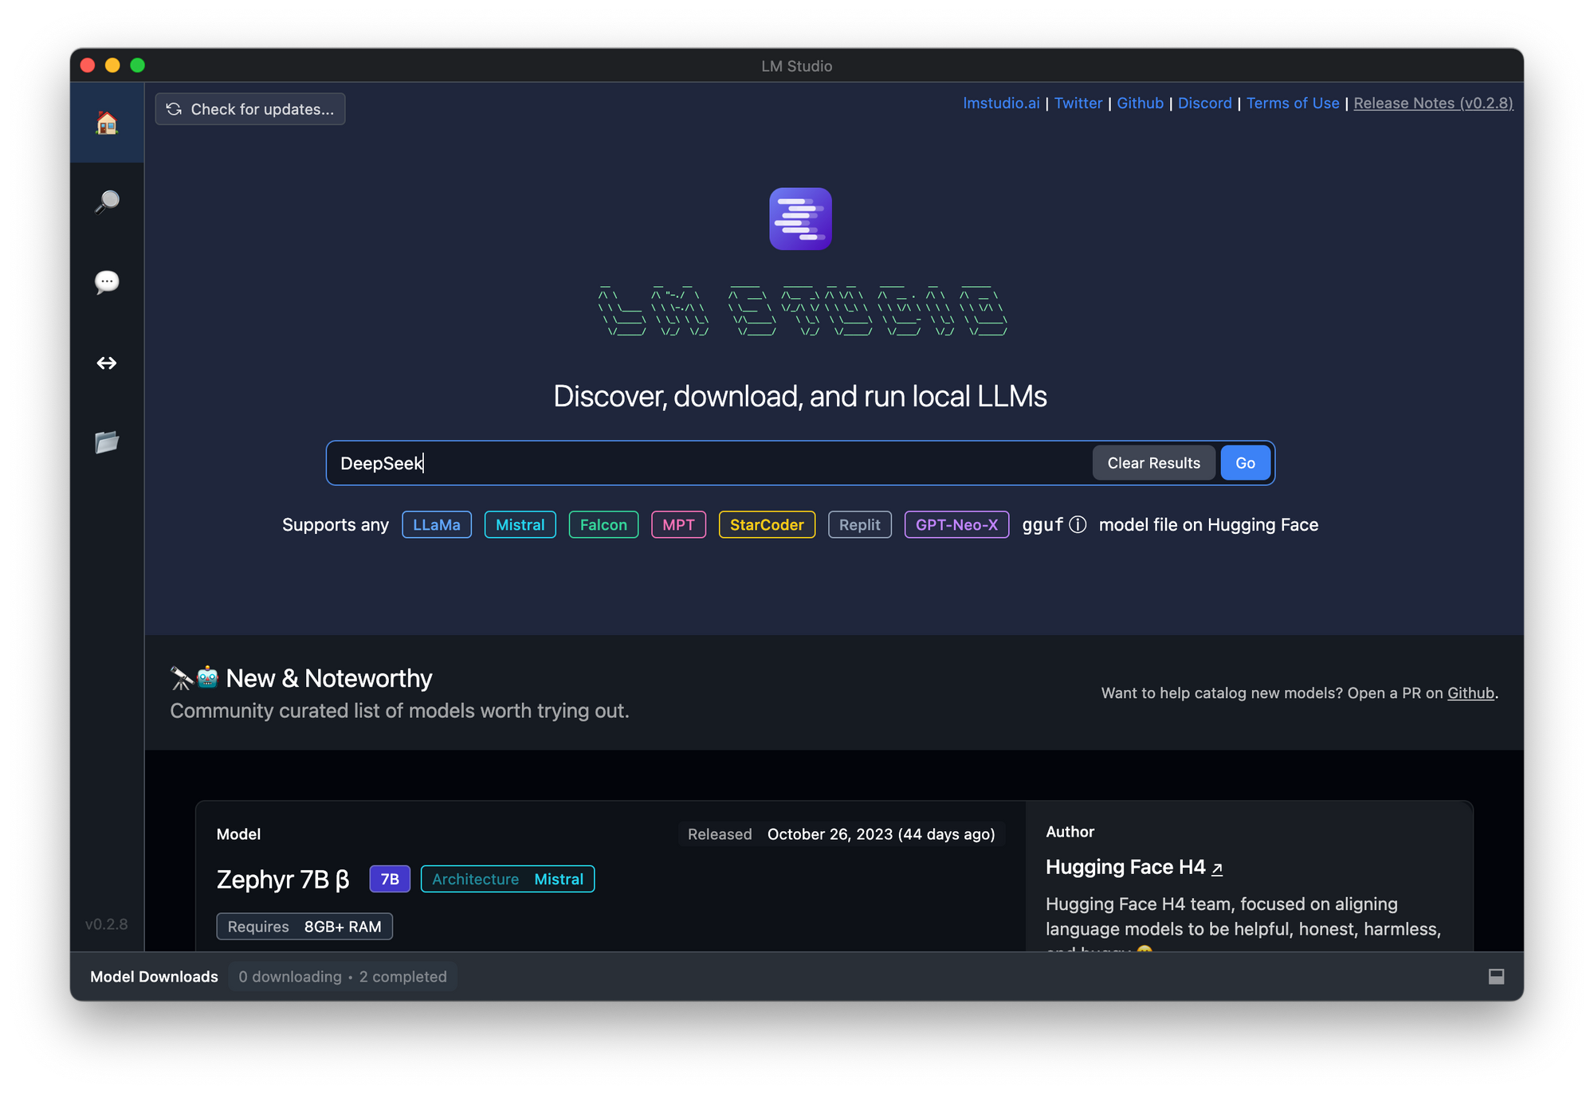Click the Falcon architecture tag

pos(603,524)
